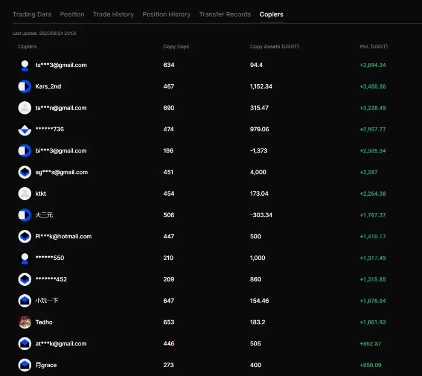The width and height of the screenshot is (422, 376).
Task: Open the Trade History tab
Action: pyautogui.click(x=113, y=14)
